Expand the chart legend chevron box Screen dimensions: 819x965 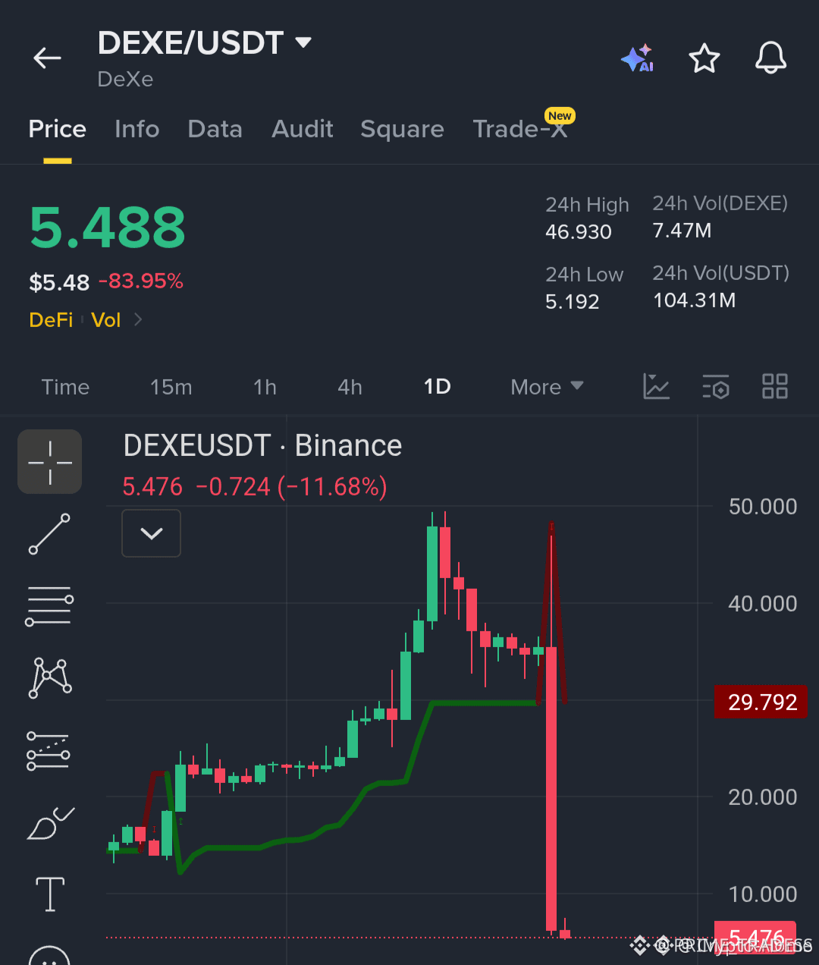click(152, 533)
